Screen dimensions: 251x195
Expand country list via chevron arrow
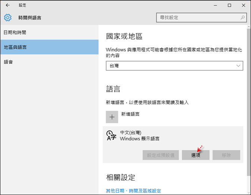pos(238,66)
